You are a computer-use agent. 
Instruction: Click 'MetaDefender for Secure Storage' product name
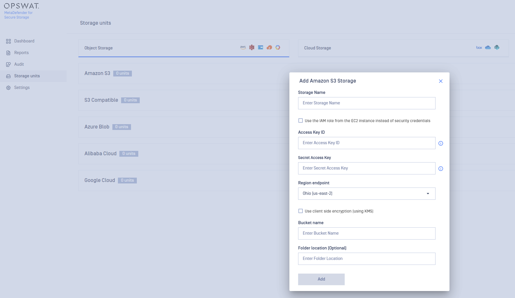click(18, 15)
